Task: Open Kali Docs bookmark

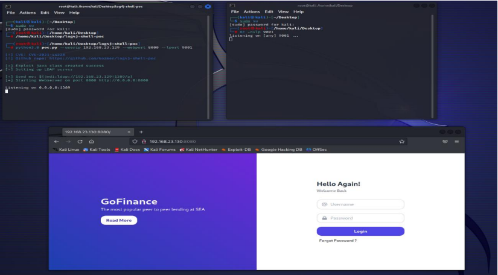Action: coord(127,150)
